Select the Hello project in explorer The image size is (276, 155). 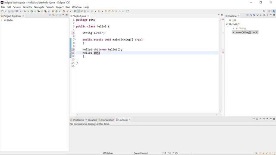pyautogui.click(x=10, y=20)
